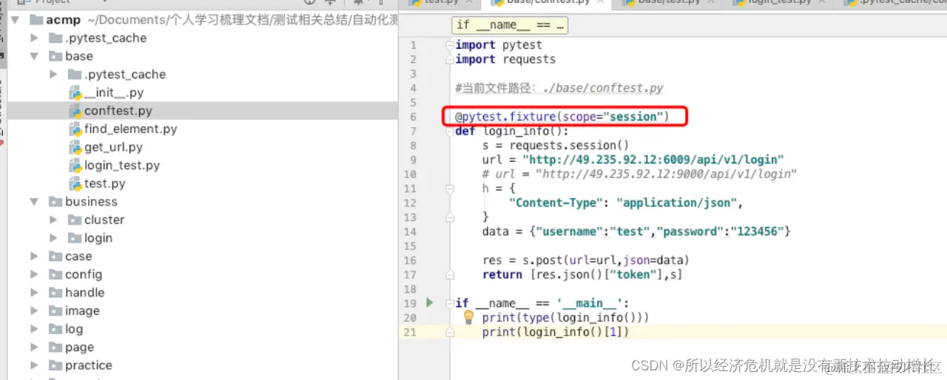Expand the cluster package
This screenshot has width=947, height=380.
[x=53, y=220]
